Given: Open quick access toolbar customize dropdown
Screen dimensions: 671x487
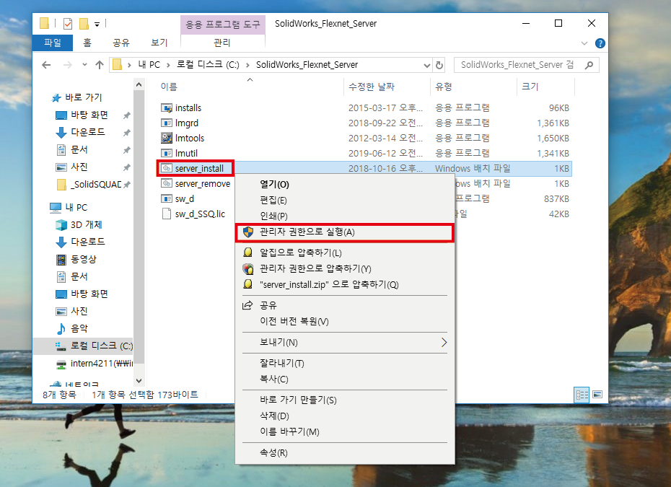Looking at the screenshot, I should [x=97, y=25].
